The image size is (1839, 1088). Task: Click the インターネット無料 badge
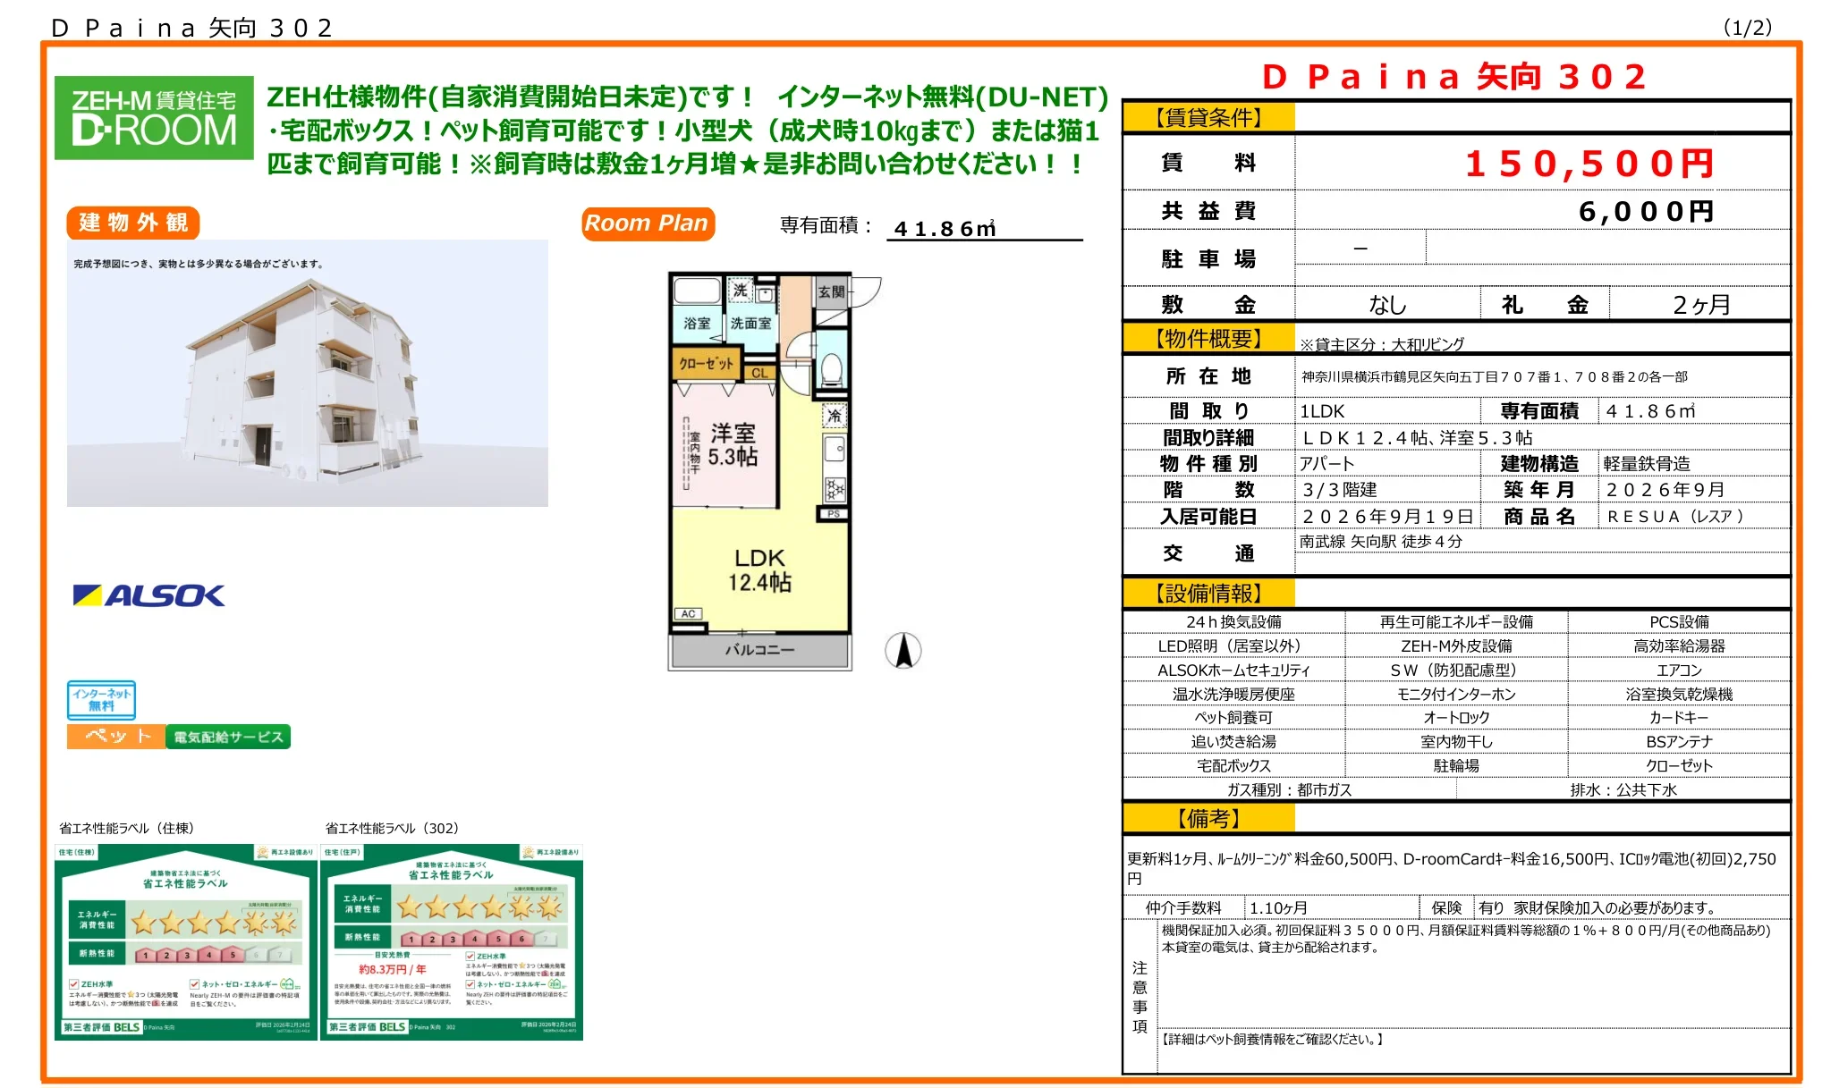coord(101,702)
